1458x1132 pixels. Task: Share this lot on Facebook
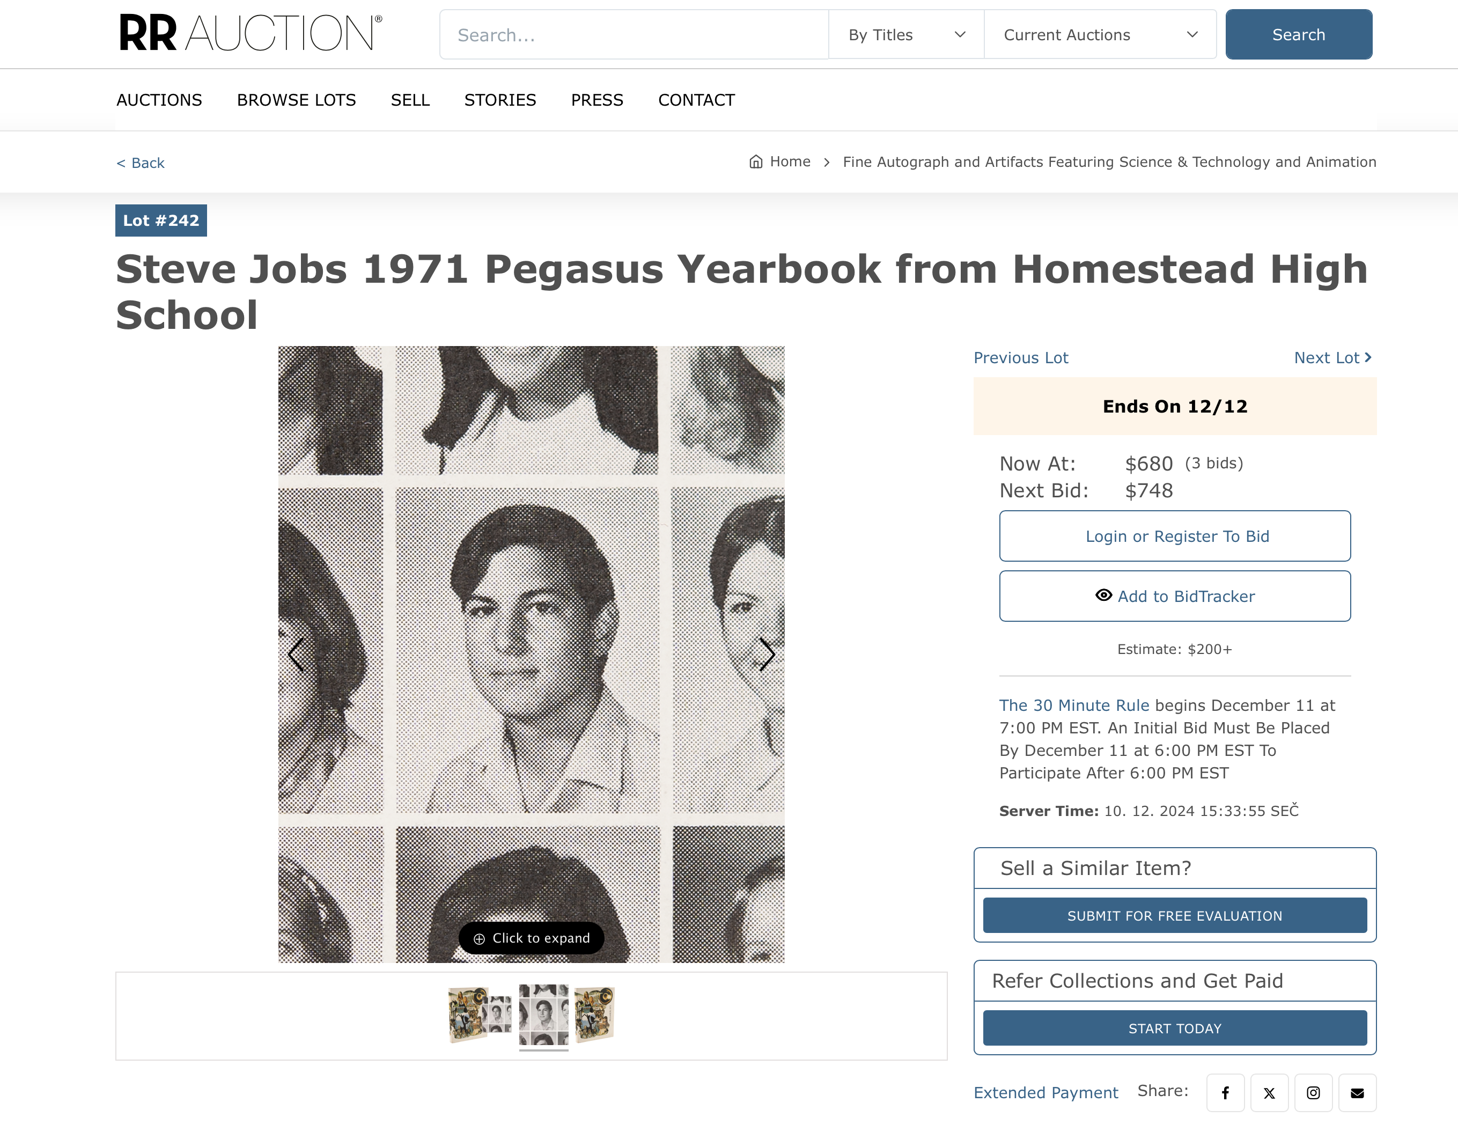click(x=1225, y=1093)
